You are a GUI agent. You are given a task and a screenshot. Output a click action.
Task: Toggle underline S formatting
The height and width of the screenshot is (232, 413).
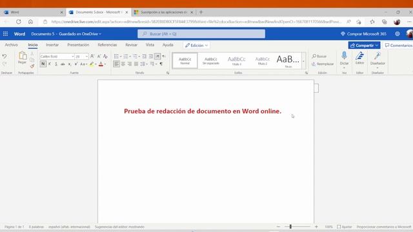pos(56,64)
